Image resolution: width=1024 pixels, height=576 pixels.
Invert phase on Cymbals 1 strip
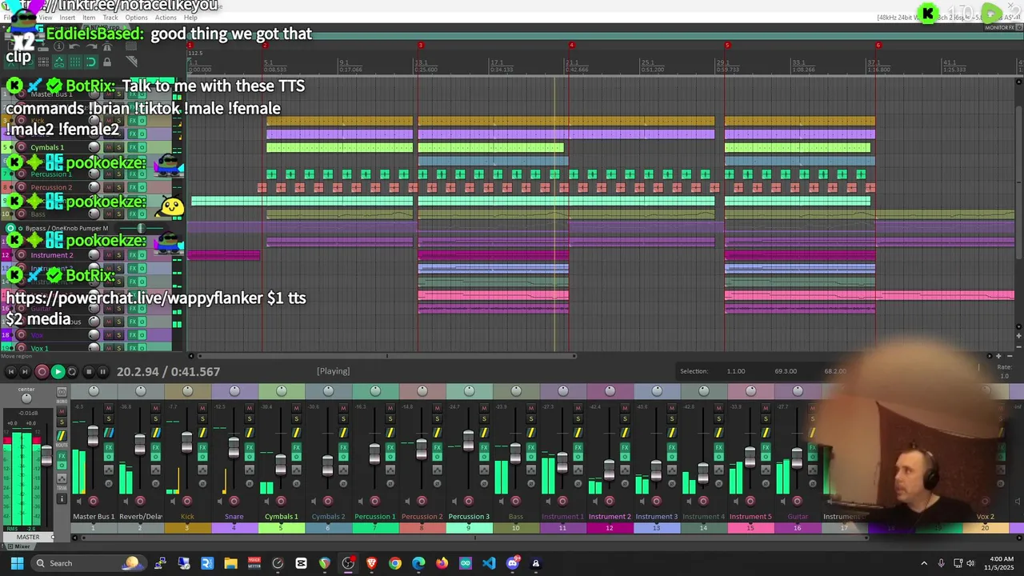[296, 483]
